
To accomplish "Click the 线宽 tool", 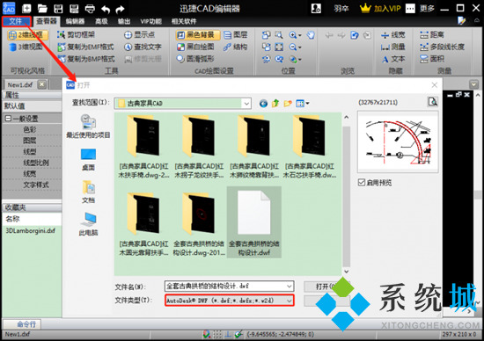I will pyautogui.click(x=393, y=35).
